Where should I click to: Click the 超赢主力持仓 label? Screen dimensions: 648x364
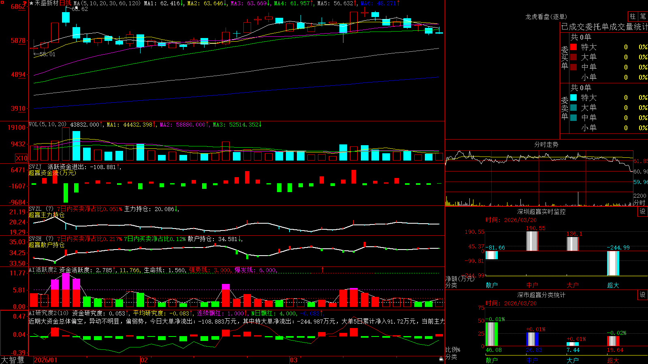47,215
